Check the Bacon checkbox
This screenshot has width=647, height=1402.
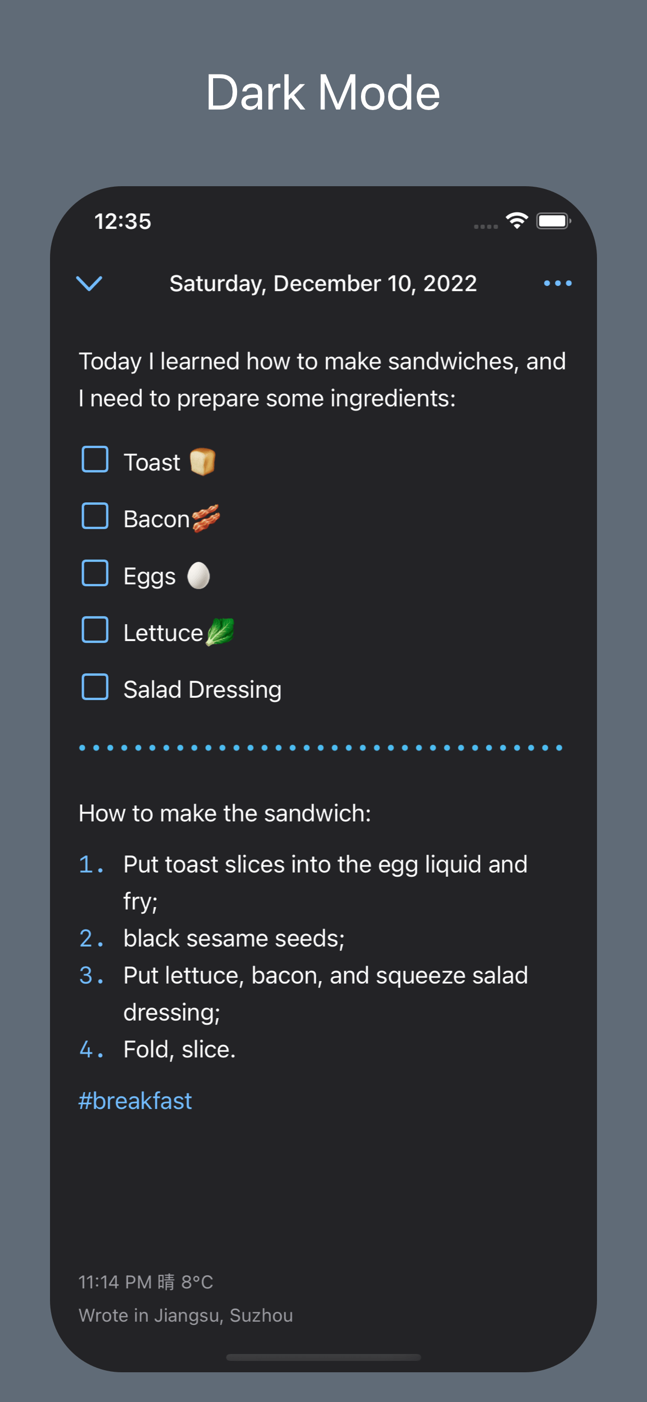(x=95, y=516)
